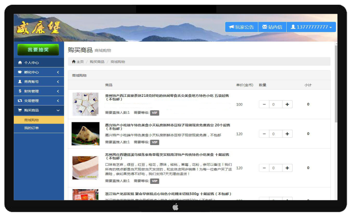This screenshot has height=218, width=352.
Task: Select 我的订单 submenu item
Action: [39, 128]
